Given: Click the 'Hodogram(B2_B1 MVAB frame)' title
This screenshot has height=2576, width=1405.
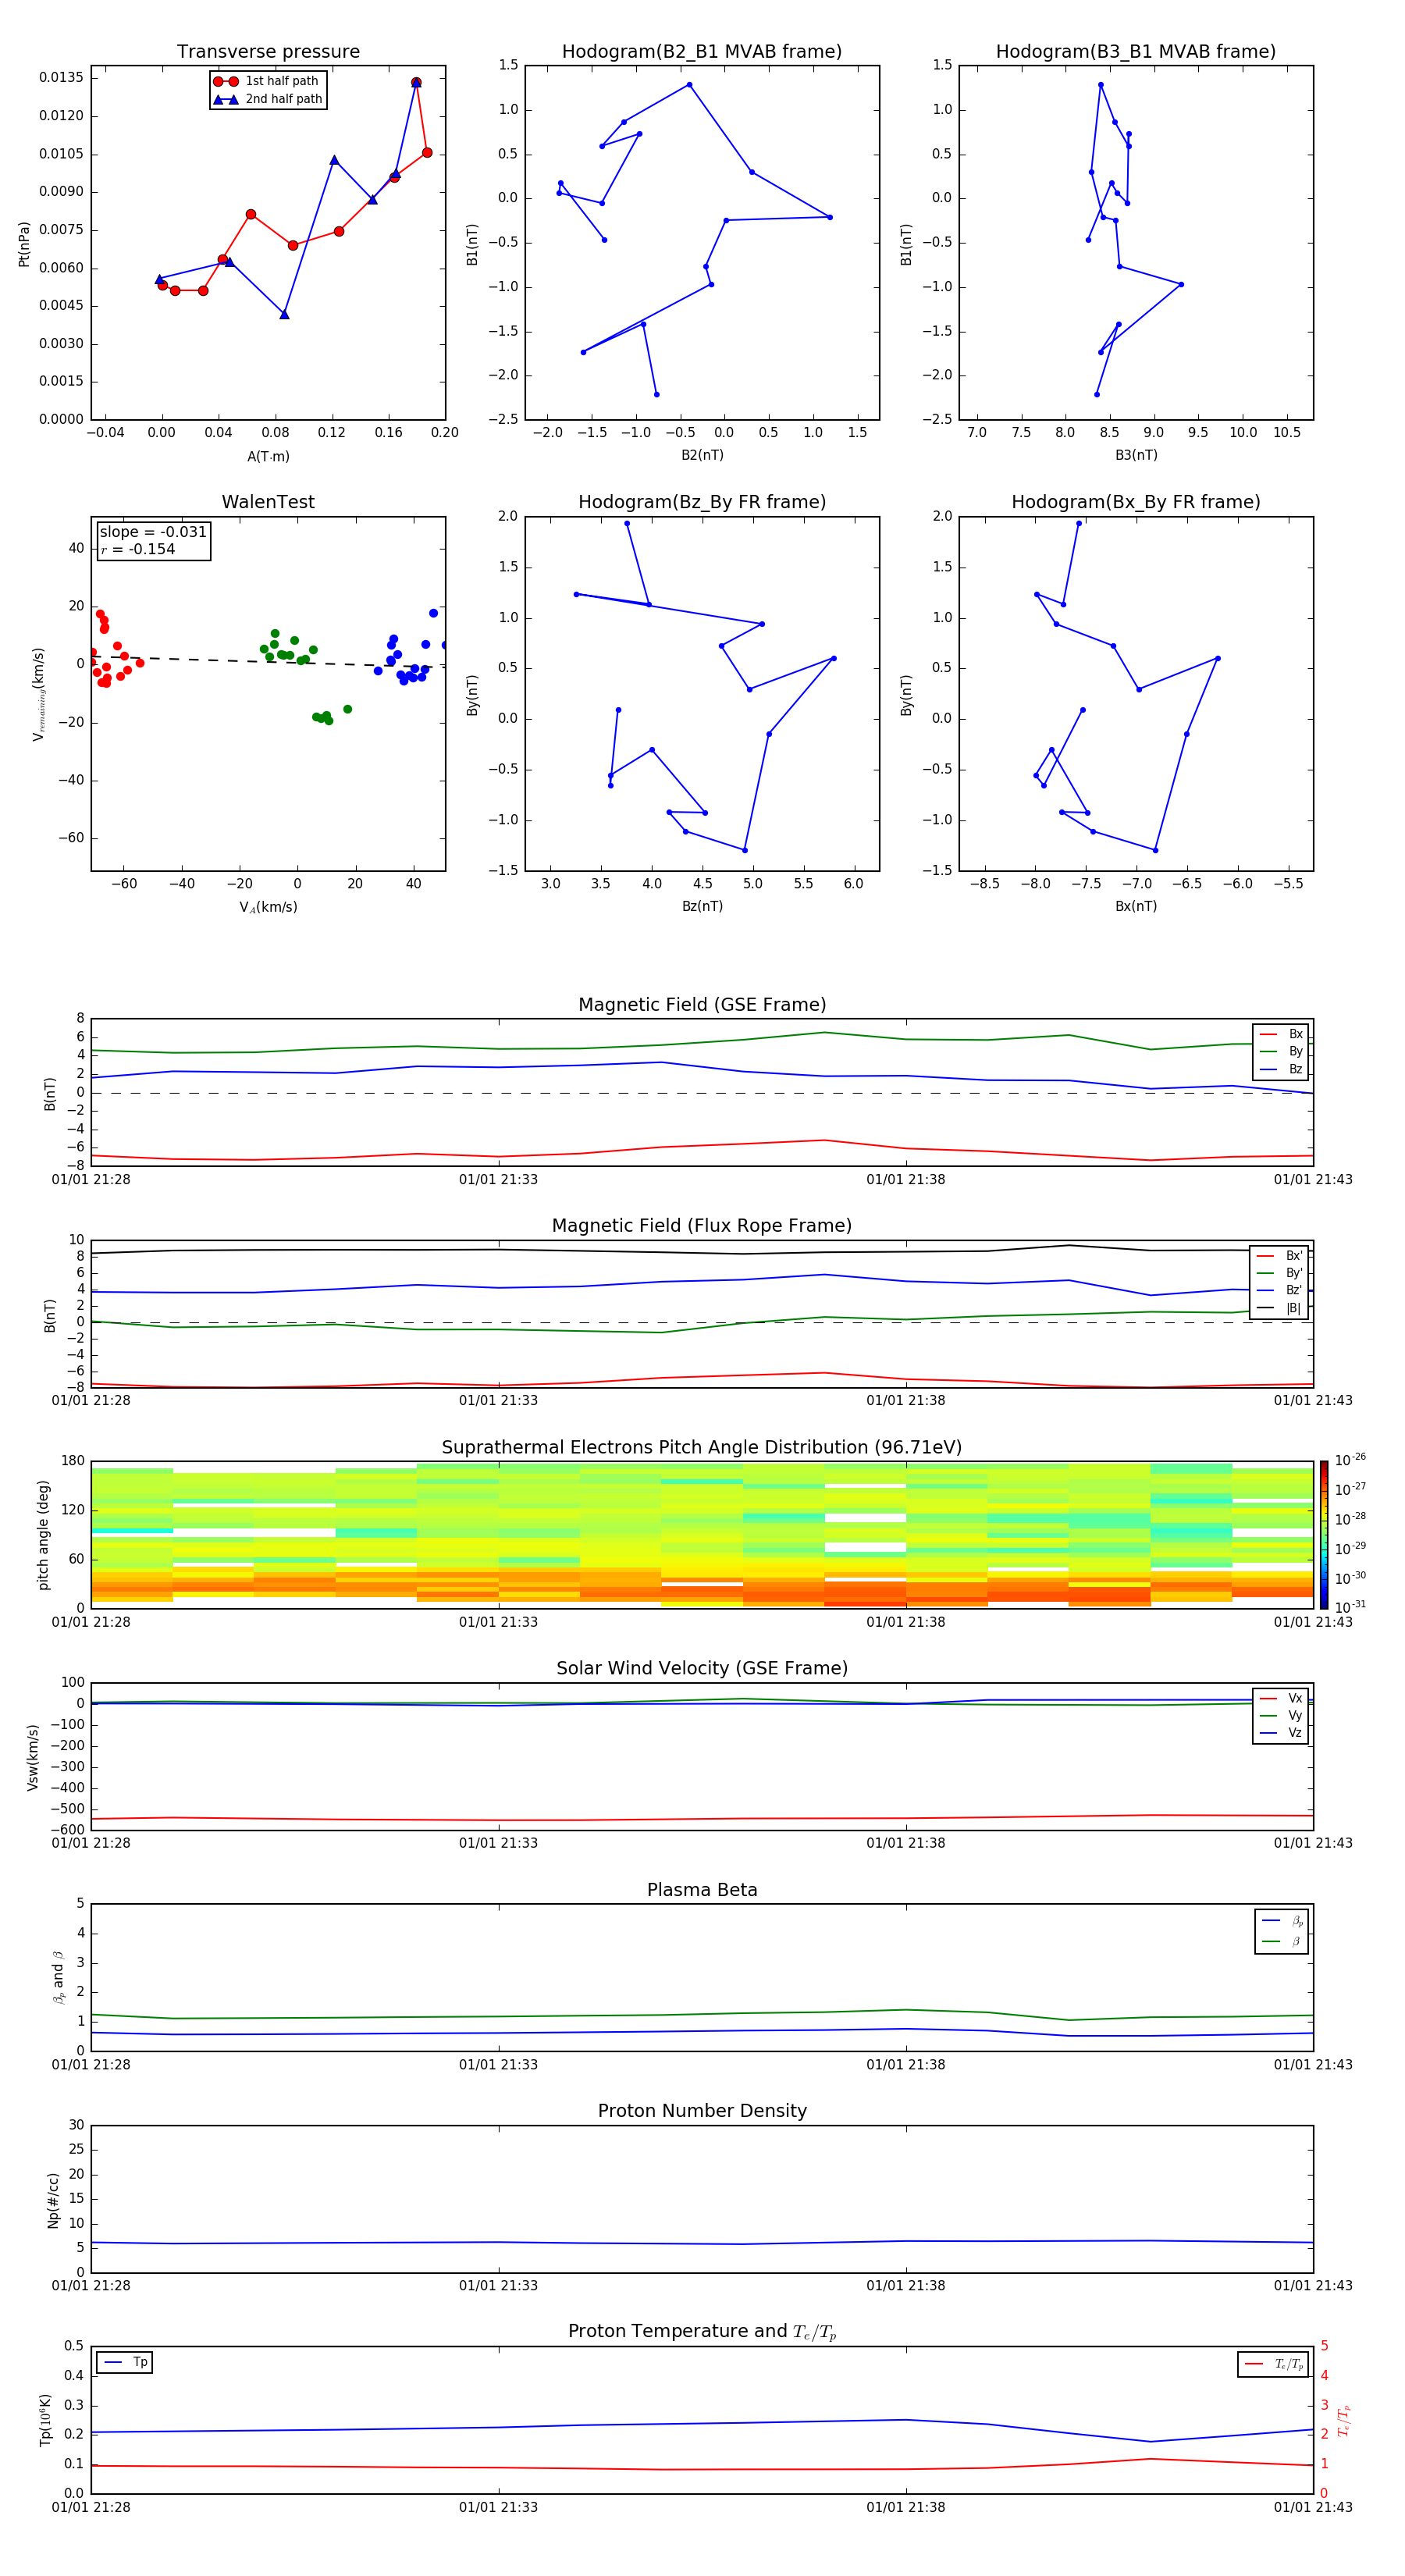Looking at the screenshot, I should pos(702,52).
